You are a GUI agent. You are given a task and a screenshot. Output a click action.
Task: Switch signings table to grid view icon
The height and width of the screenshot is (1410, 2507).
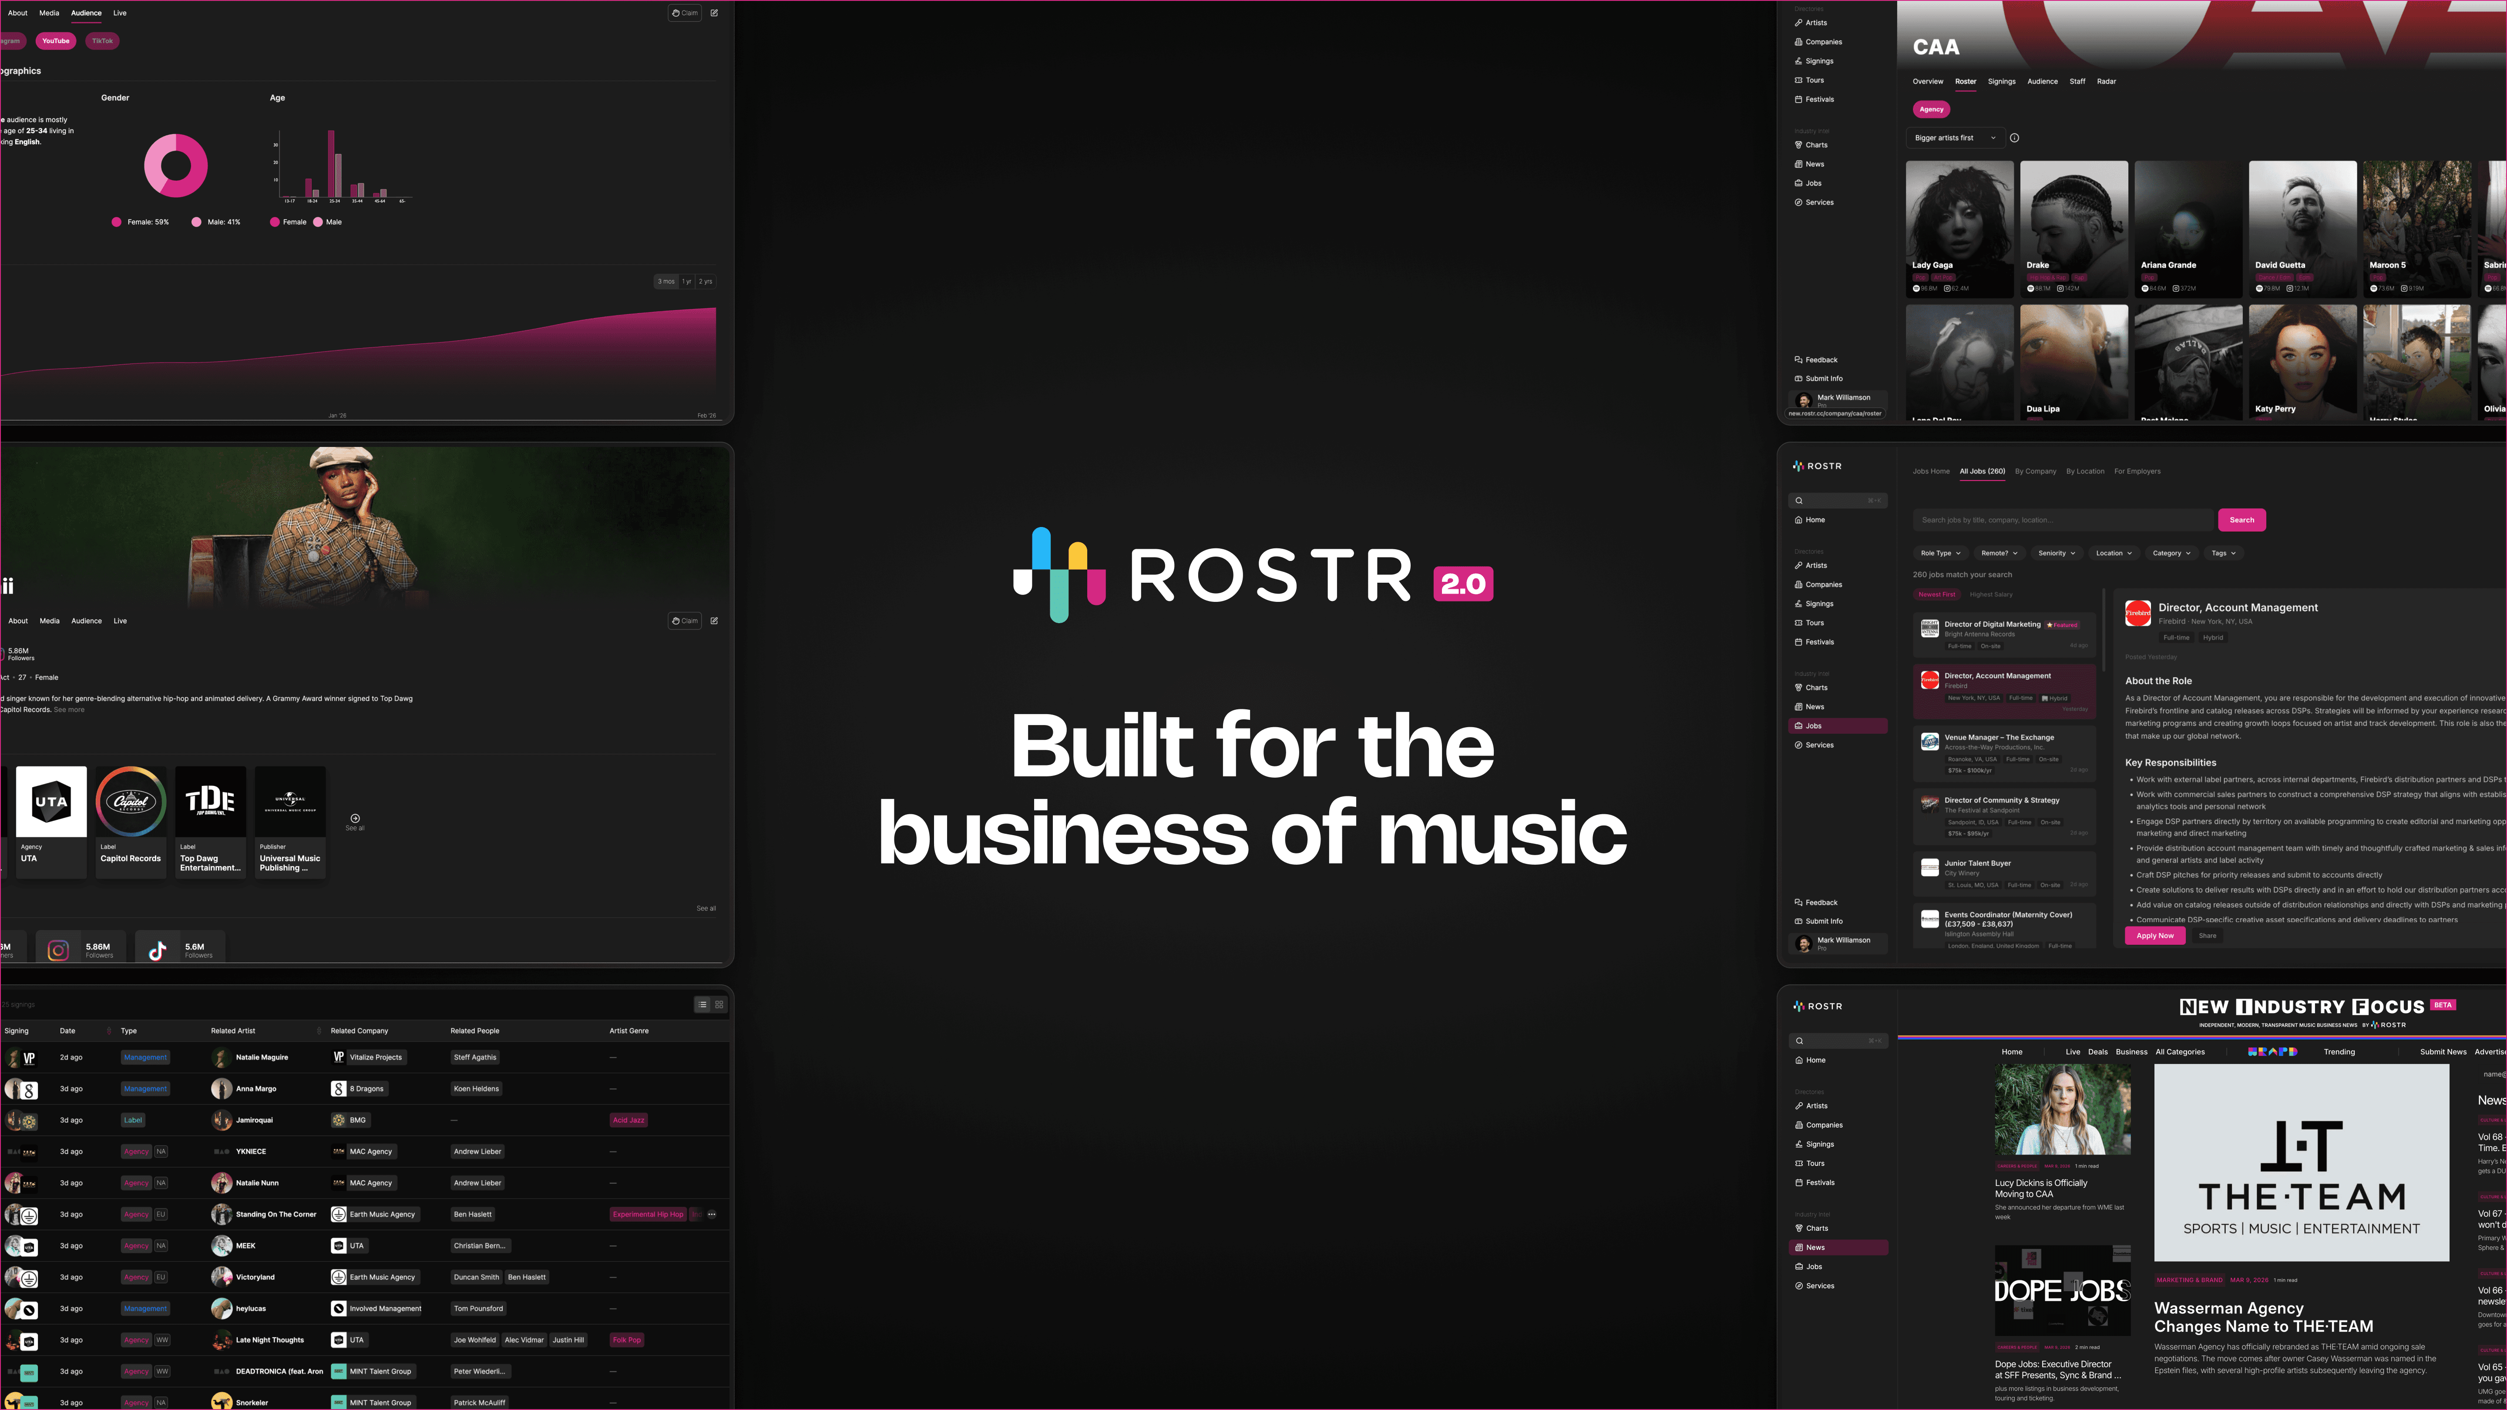[x=719, y=1004]
